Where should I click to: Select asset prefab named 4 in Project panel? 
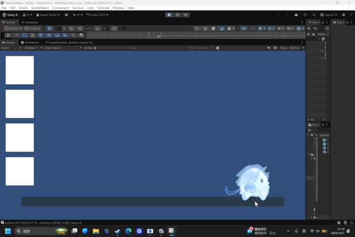[325, 152]
